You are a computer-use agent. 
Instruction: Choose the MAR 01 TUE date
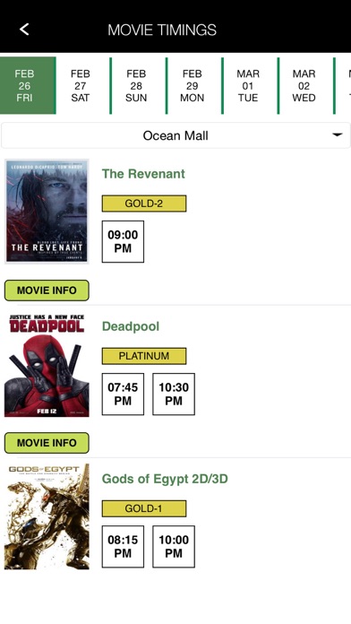coord(248,85)
